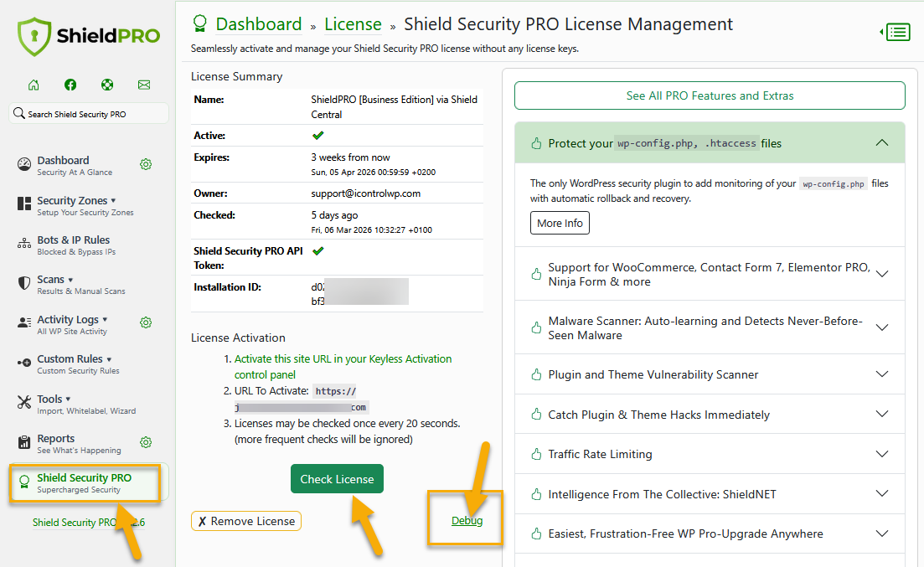Screen dimensions: 924x567
Task: Expand Catch Plugin & Theme Hacks Immediately
Action: (710, 415)
